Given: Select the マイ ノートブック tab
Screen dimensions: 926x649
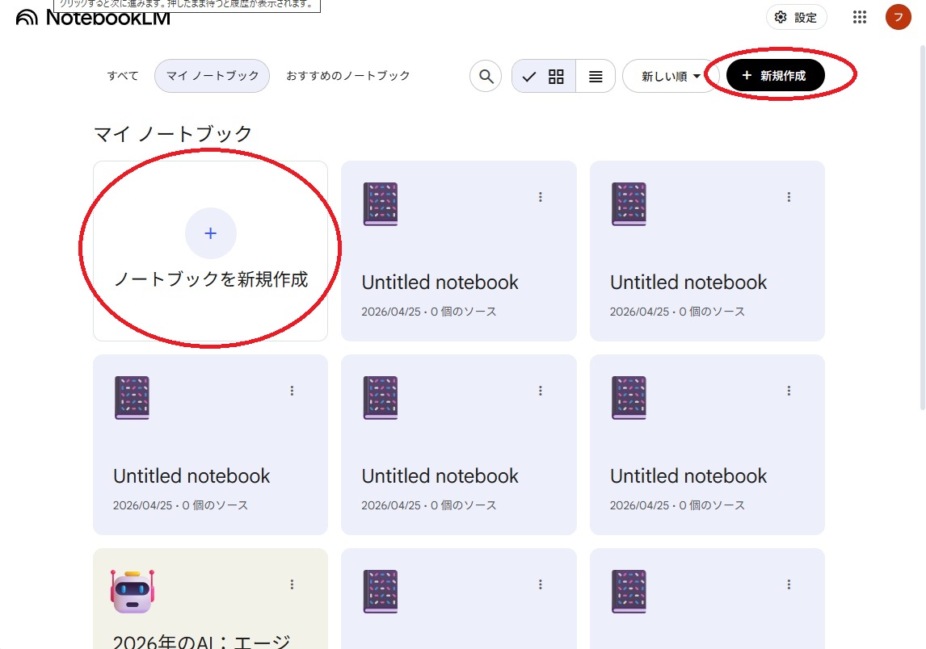Looking at the screenshot, I should point(212,76).
